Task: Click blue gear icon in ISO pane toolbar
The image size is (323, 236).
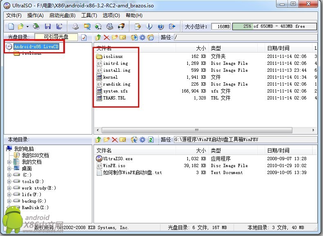Action: [143, 37]
